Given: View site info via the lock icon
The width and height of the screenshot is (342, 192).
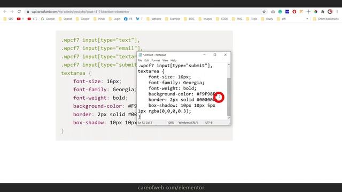Looking at the screenshot, I should tap(28, 12).
